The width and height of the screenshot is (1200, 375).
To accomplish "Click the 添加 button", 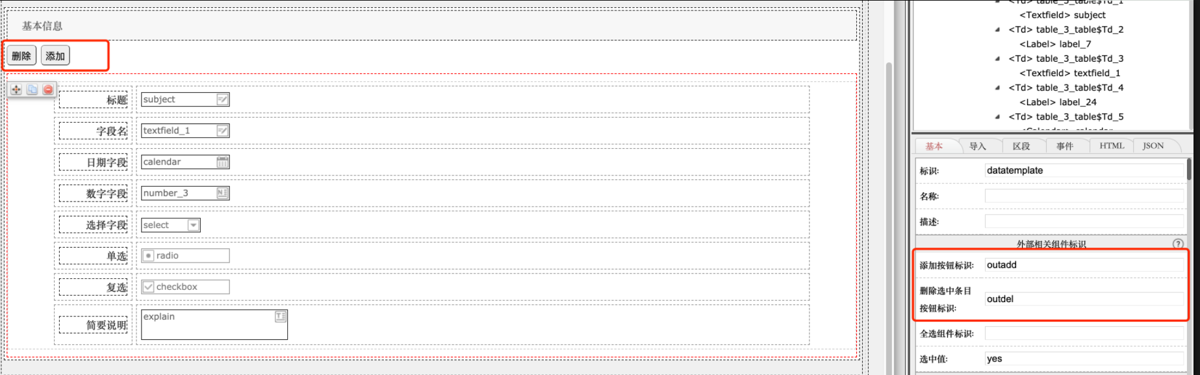I will click(x=55, y=56).
